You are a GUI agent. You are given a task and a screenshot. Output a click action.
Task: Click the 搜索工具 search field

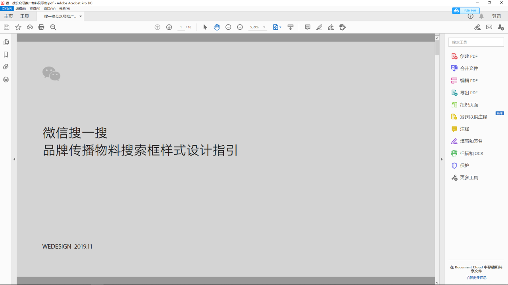(x=476, y=42)
